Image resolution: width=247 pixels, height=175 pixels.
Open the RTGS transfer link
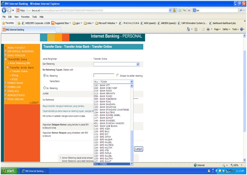tap(14, 79)
